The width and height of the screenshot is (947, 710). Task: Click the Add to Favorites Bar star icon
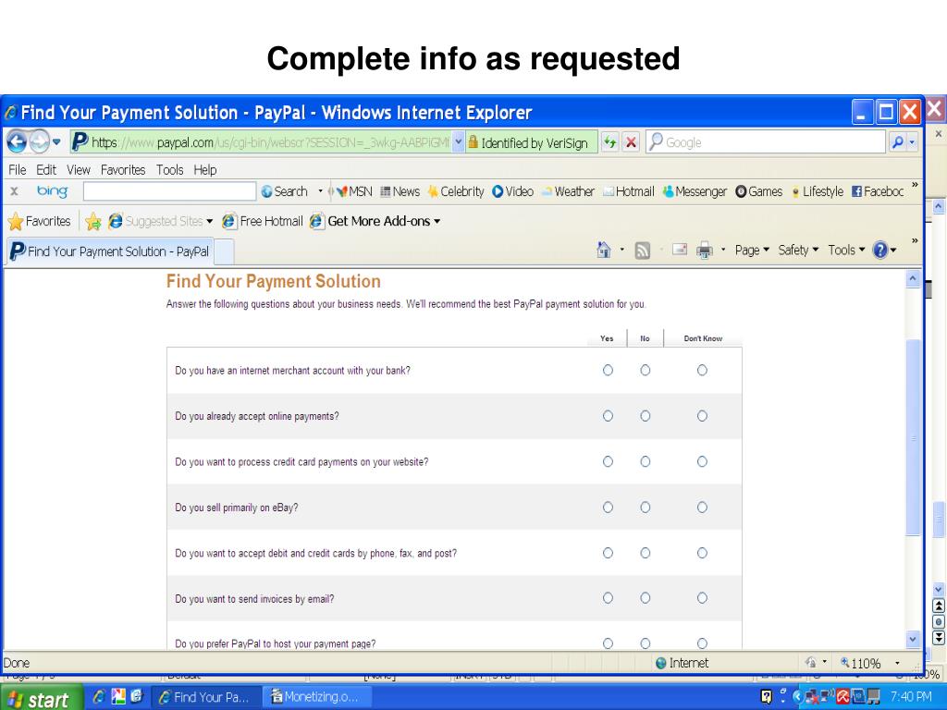tap(93, 222)
